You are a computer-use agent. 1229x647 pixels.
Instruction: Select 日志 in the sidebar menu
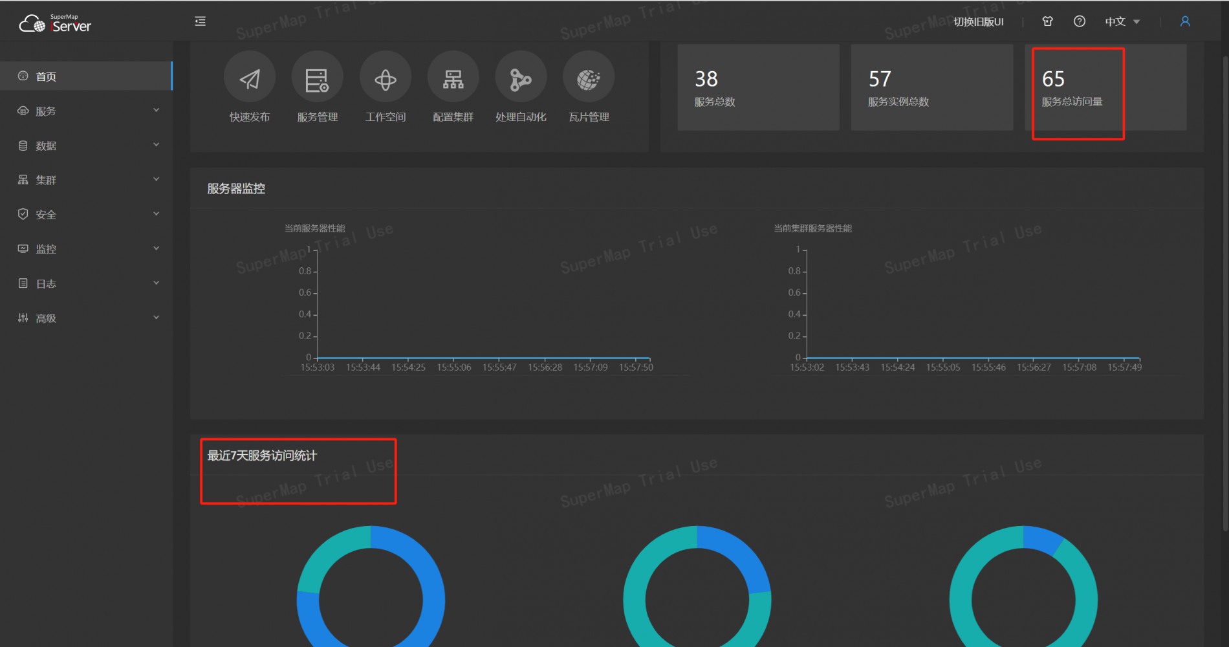[86, 283]
